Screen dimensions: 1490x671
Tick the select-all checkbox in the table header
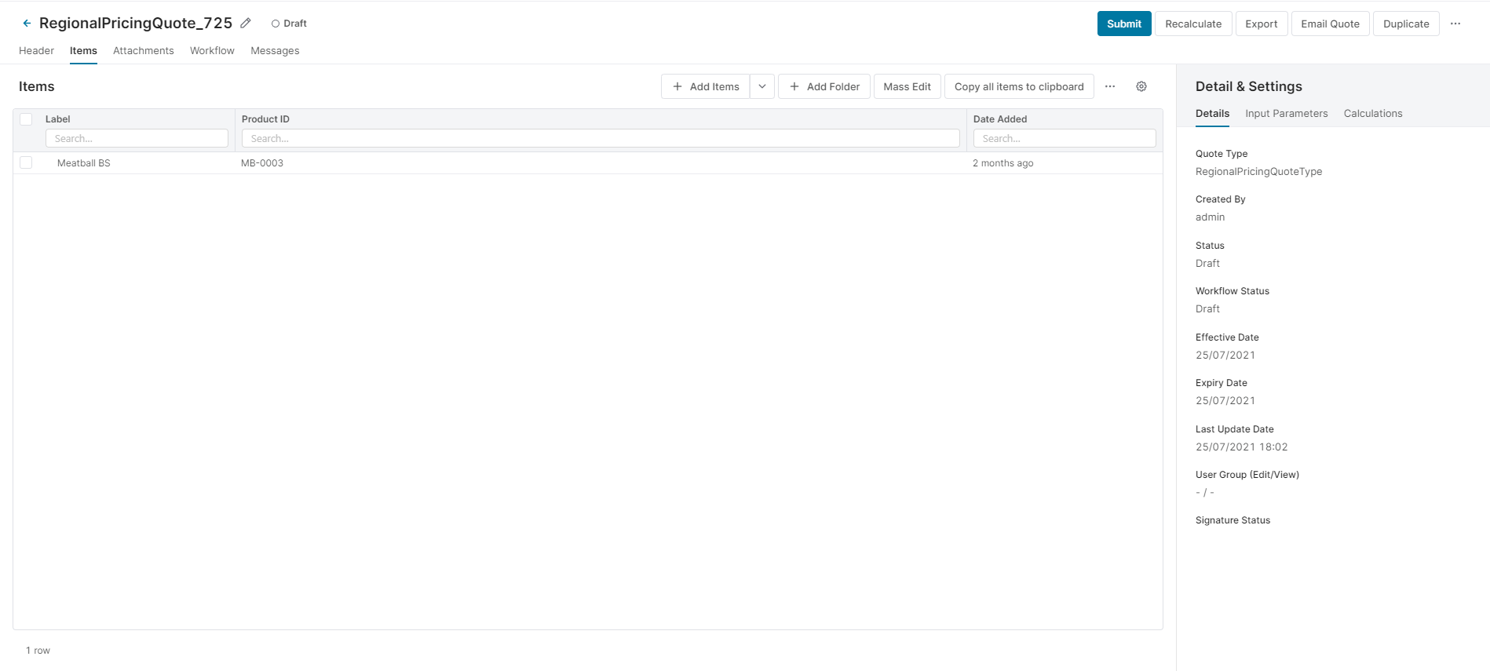tap(26, 119)
